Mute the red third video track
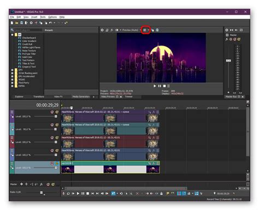The height and width of the screenshot is (210, 259). pos(52,138)
